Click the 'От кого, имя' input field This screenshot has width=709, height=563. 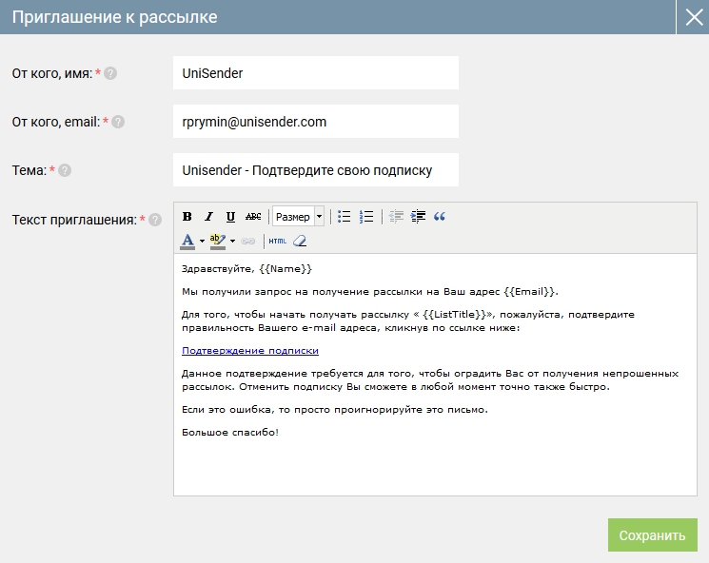point(315,73)
